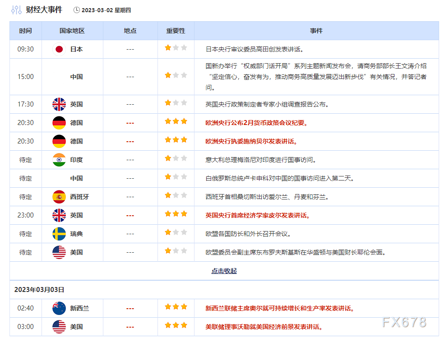Image resolution: width=440 pixels, height=338 pixels.
Task: Click the Spain flag icon
Action: pos(59,197)
